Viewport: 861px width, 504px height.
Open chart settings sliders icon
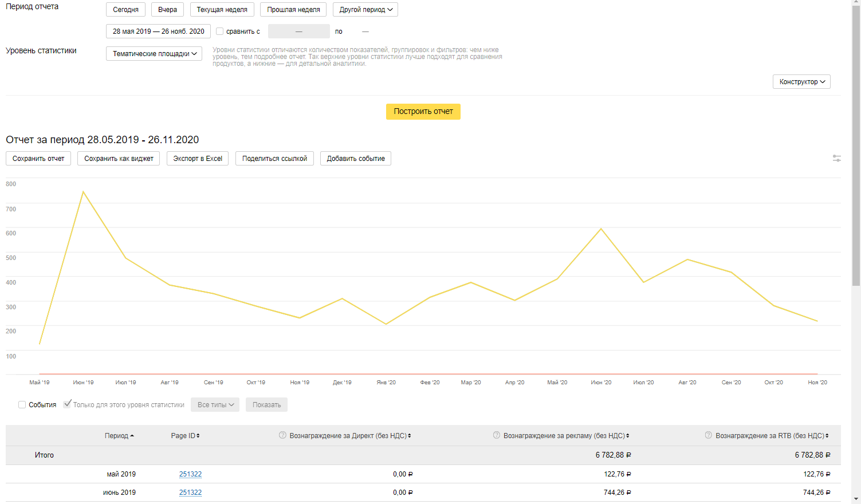click(836, 158)
